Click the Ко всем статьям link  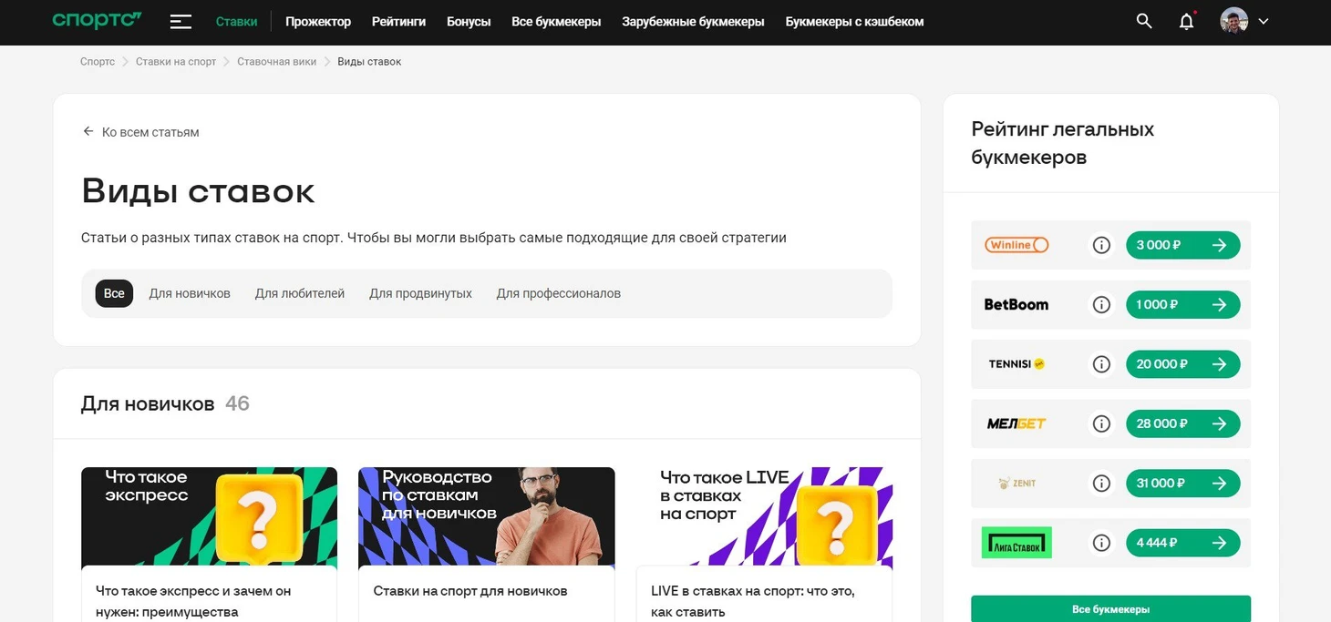(x=150, y=132)
